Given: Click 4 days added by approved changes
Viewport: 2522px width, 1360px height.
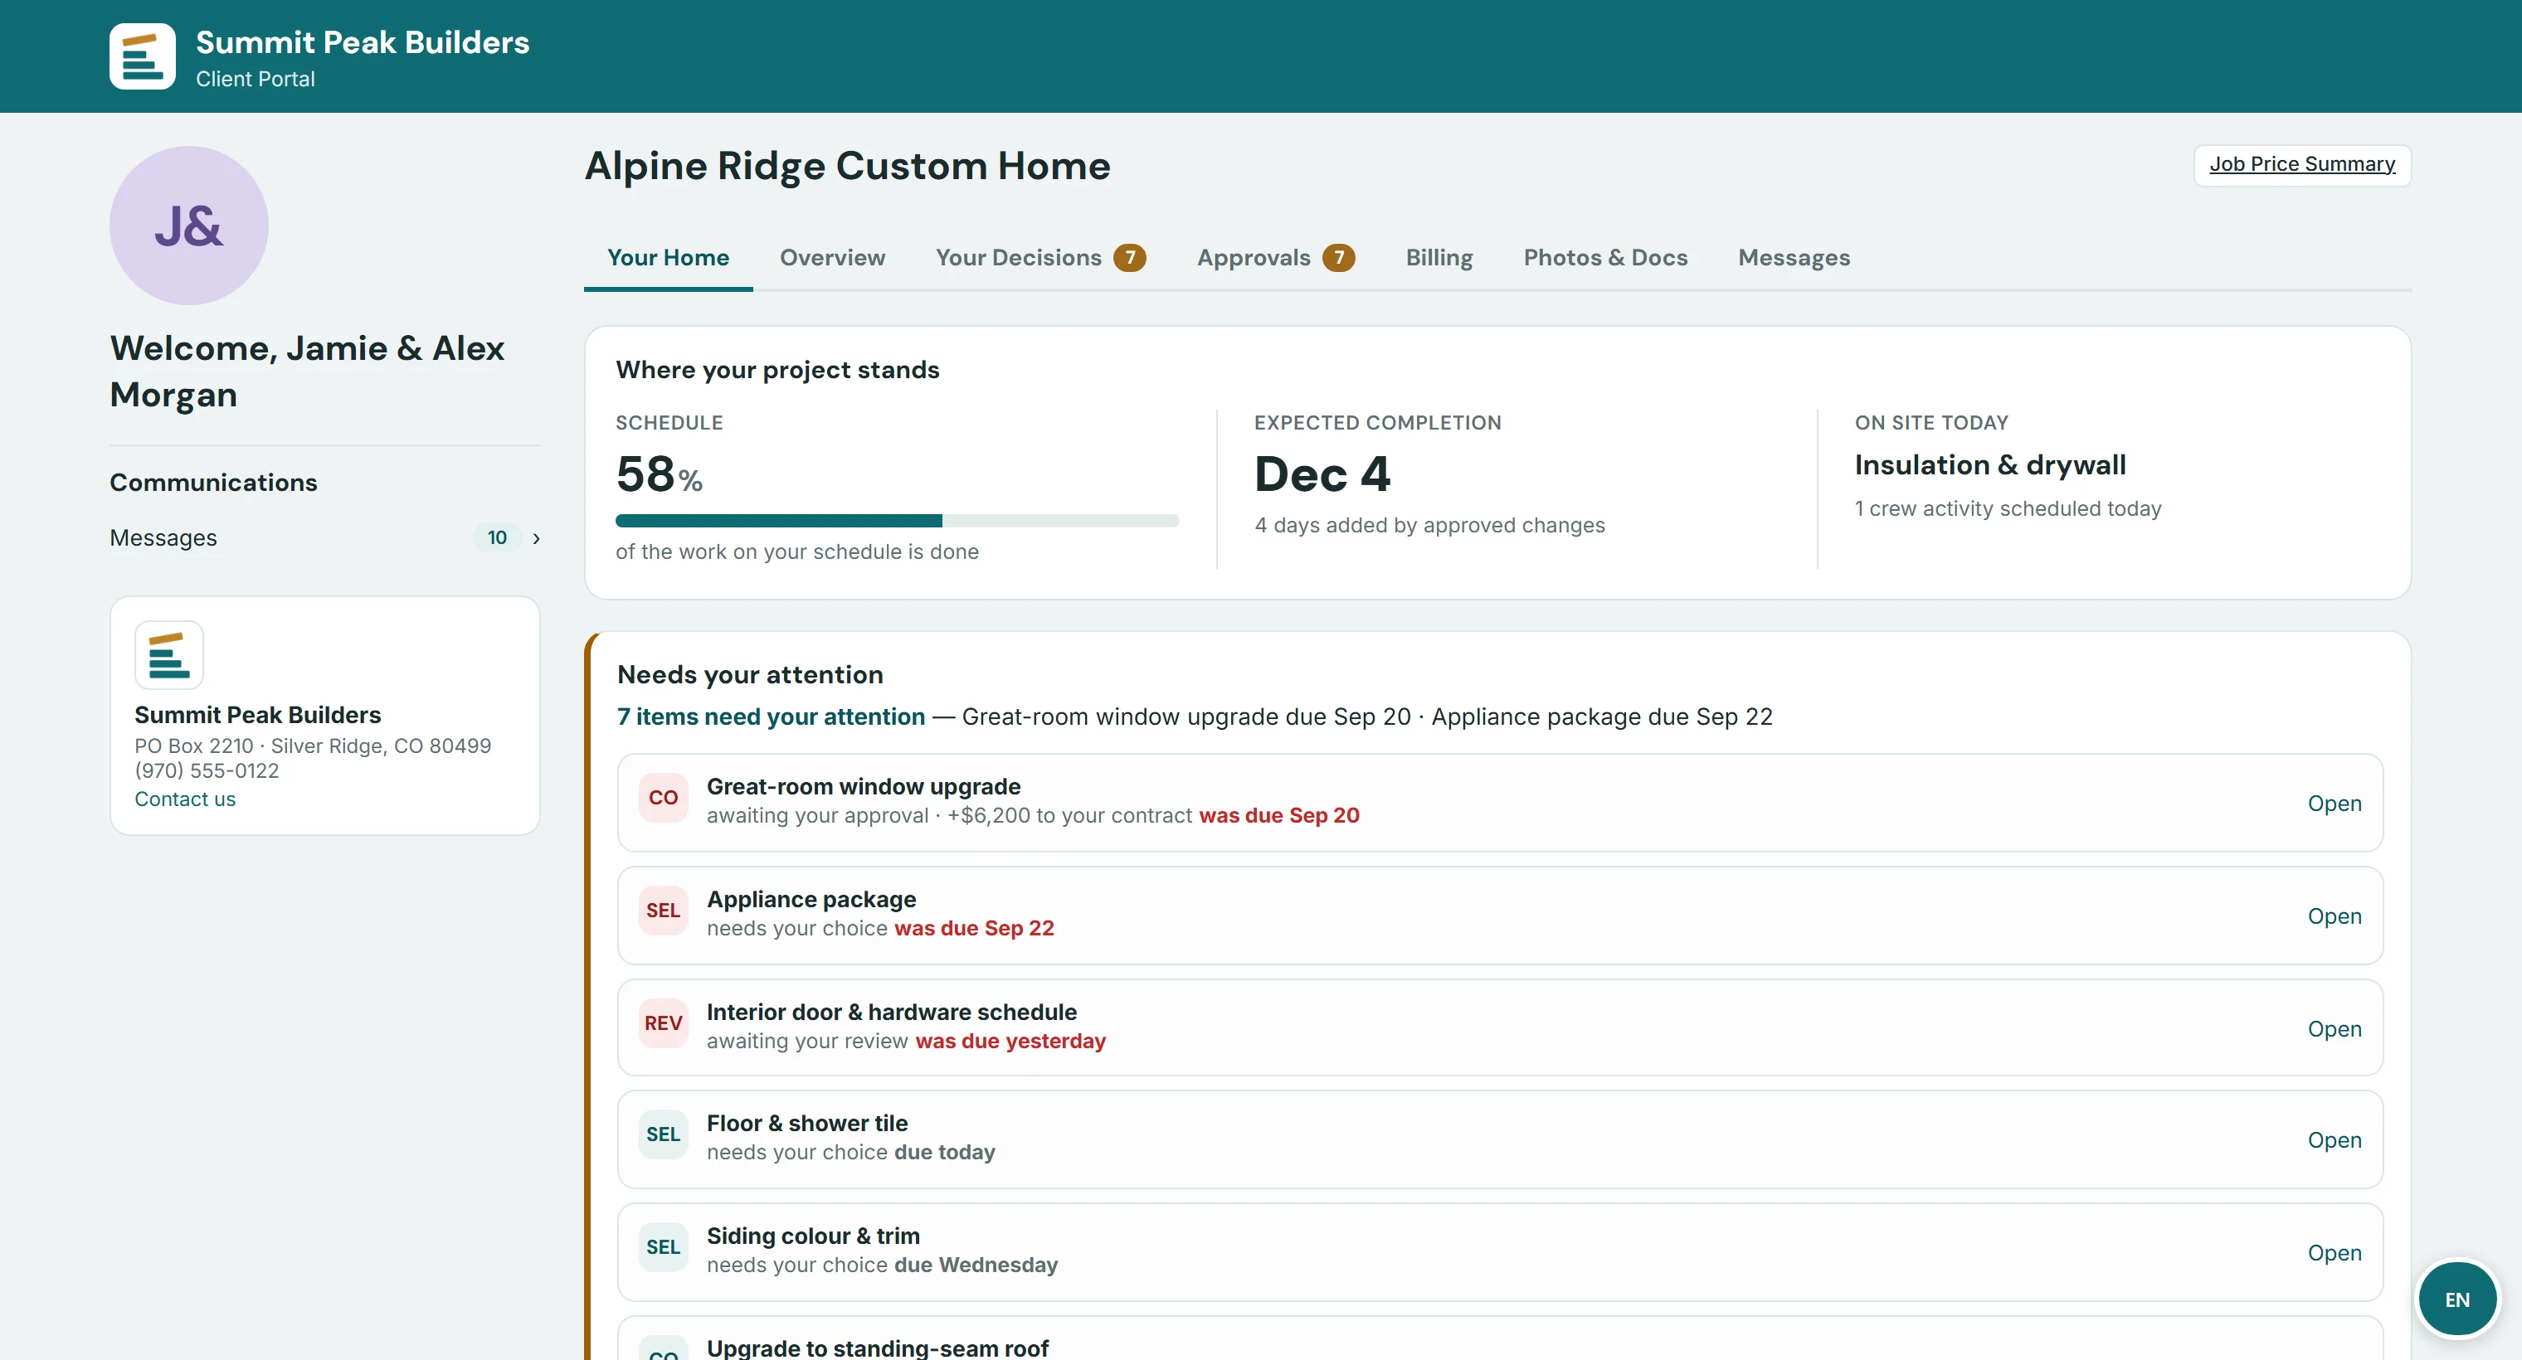Looking at the screenshot, I should coord(1429,526).
